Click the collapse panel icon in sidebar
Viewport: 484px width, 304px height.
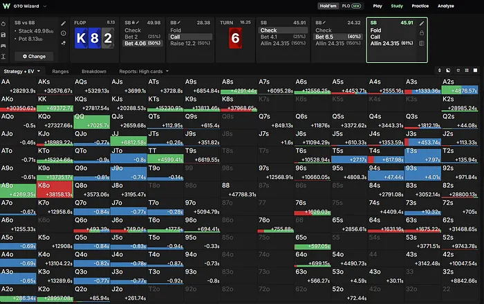[3, 57]
